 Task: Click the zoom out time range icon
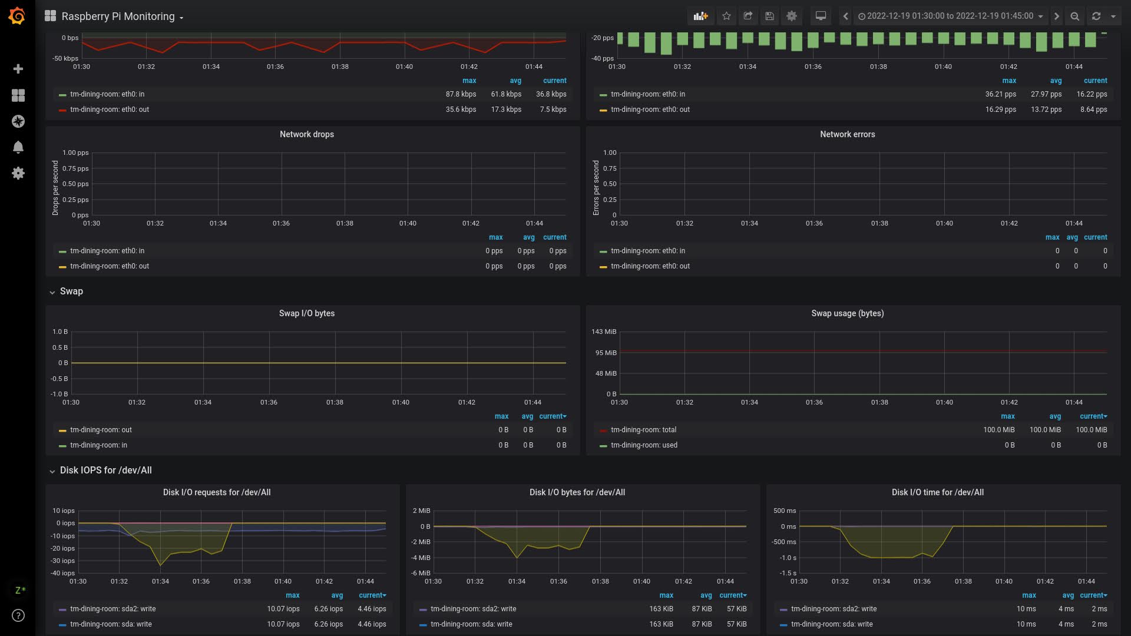coord(1075,16)
